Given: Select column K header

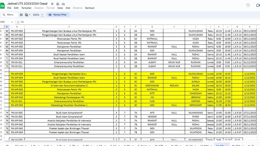Looking at the screenshot, I should tap(219, 27).
